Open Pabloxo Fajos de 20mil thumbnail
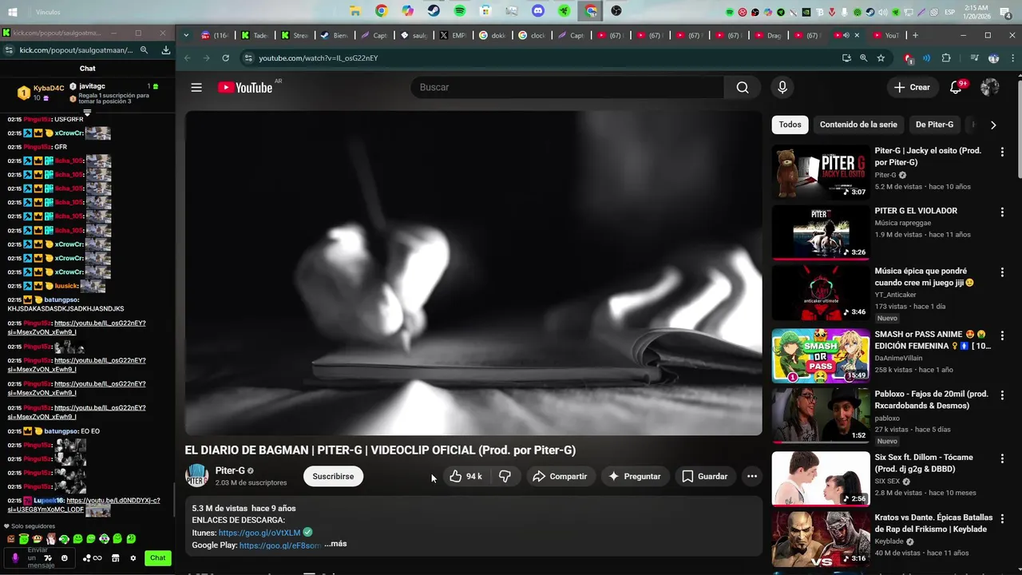This screenshot has width=1022, height=575. 821,416
